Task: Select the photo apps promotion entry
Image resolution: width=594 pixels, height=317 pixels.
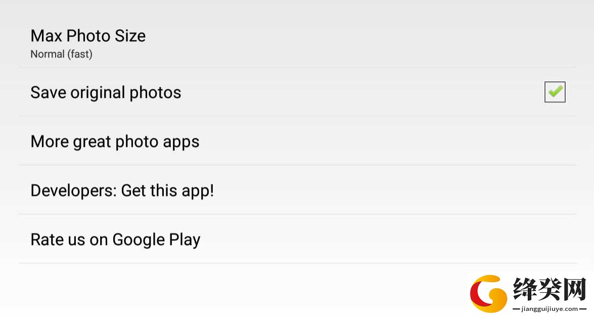Action: click(x=297, y=141)
